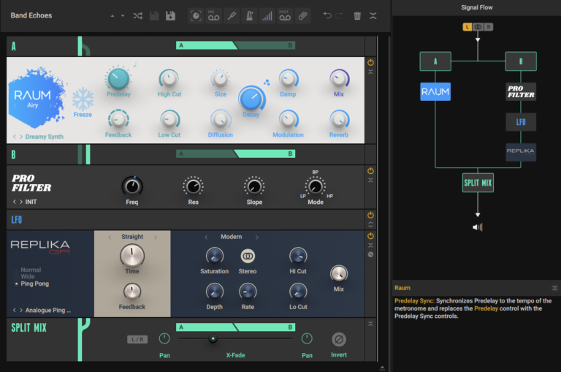This screenshot has height=372, width=561.
Task: Go to next preset after Dreamy Synth
Action: (x=21, y=137)
